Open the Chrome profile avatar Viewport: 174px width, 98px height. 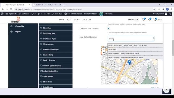167,9
